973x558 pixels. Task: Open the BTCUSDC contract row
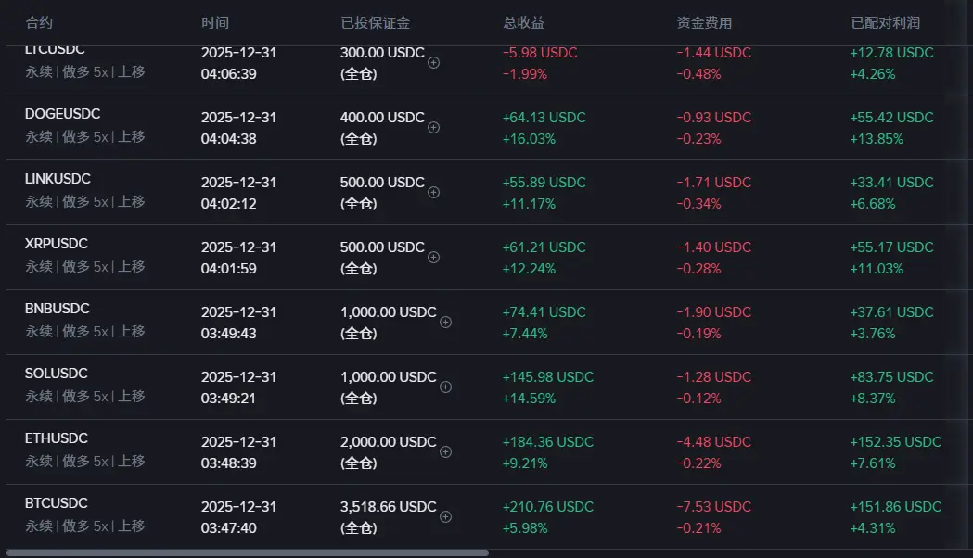click(x=57, y=503)
